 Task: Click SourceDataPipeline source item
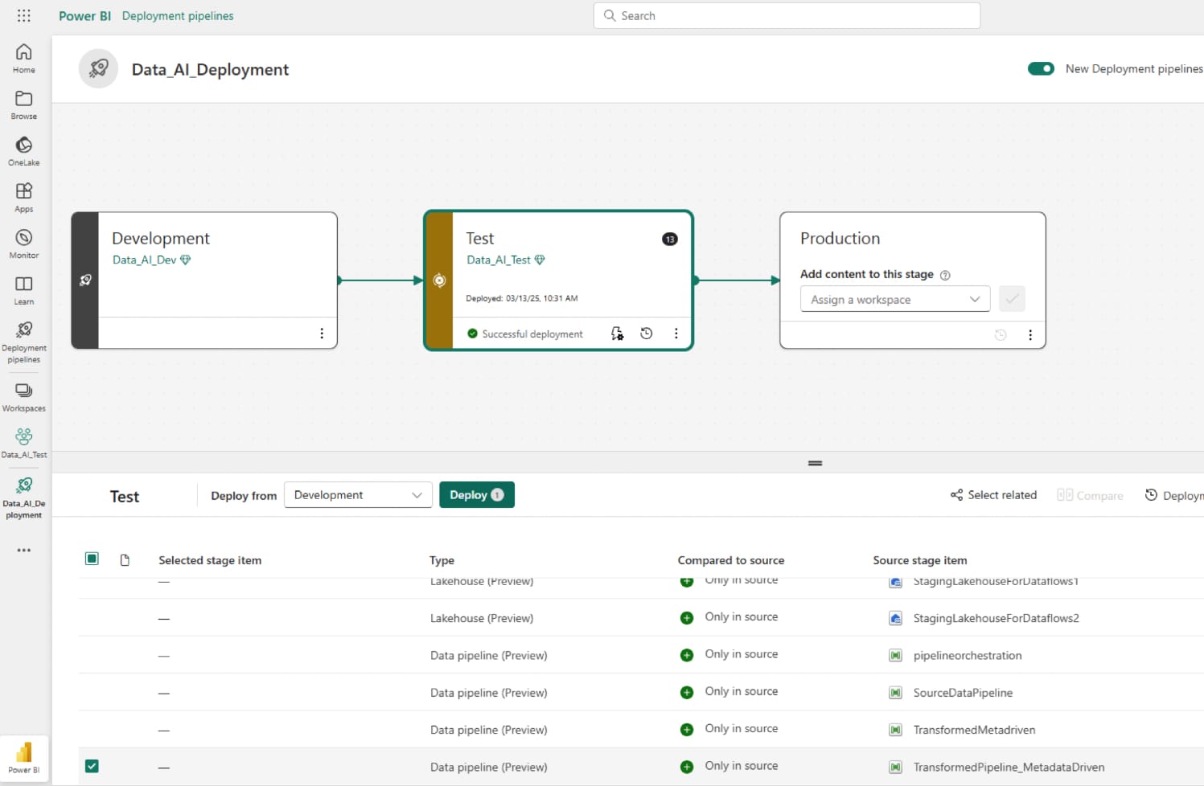(x=963, y=692)
